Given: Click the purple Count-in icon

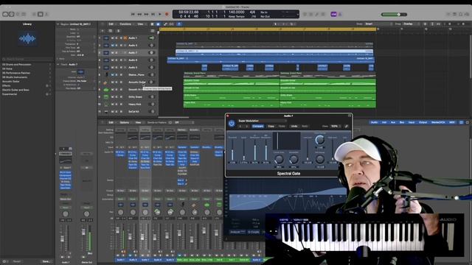Looking at the screenshot, I should pyautogui.click(x=333, y=14).
